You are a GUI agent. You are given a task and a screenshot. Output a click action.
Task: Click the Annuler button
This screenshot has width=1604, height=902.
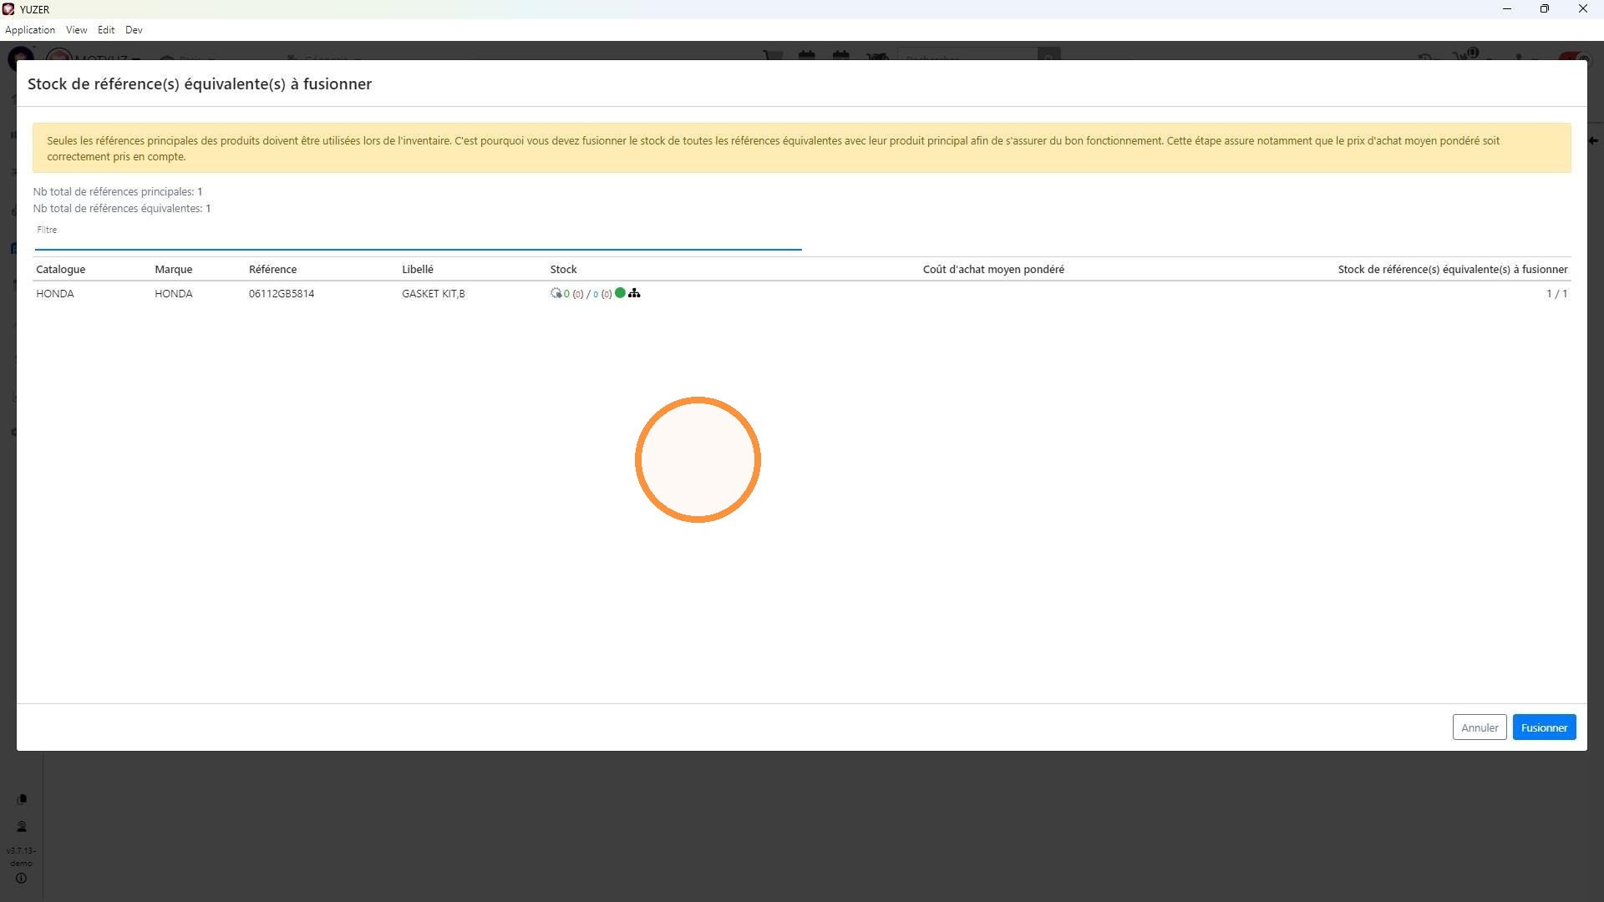(x=1480, y=727)
